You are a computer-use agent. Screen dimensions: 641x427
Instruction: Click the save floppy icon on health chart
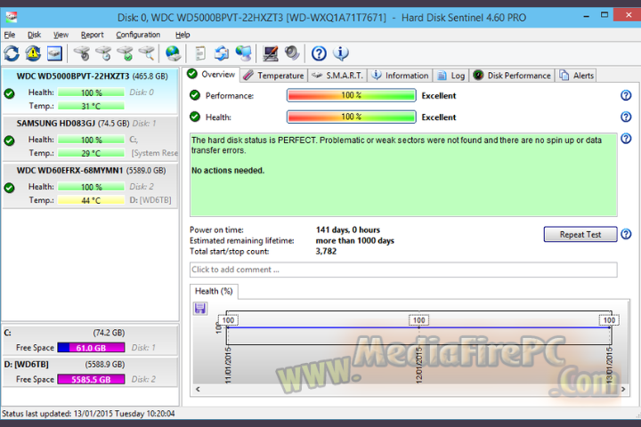200,308
